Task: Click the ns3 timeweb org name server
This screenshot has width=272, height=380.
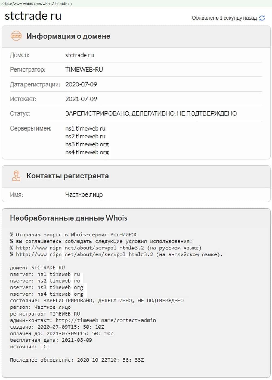Action: (87, 144)
